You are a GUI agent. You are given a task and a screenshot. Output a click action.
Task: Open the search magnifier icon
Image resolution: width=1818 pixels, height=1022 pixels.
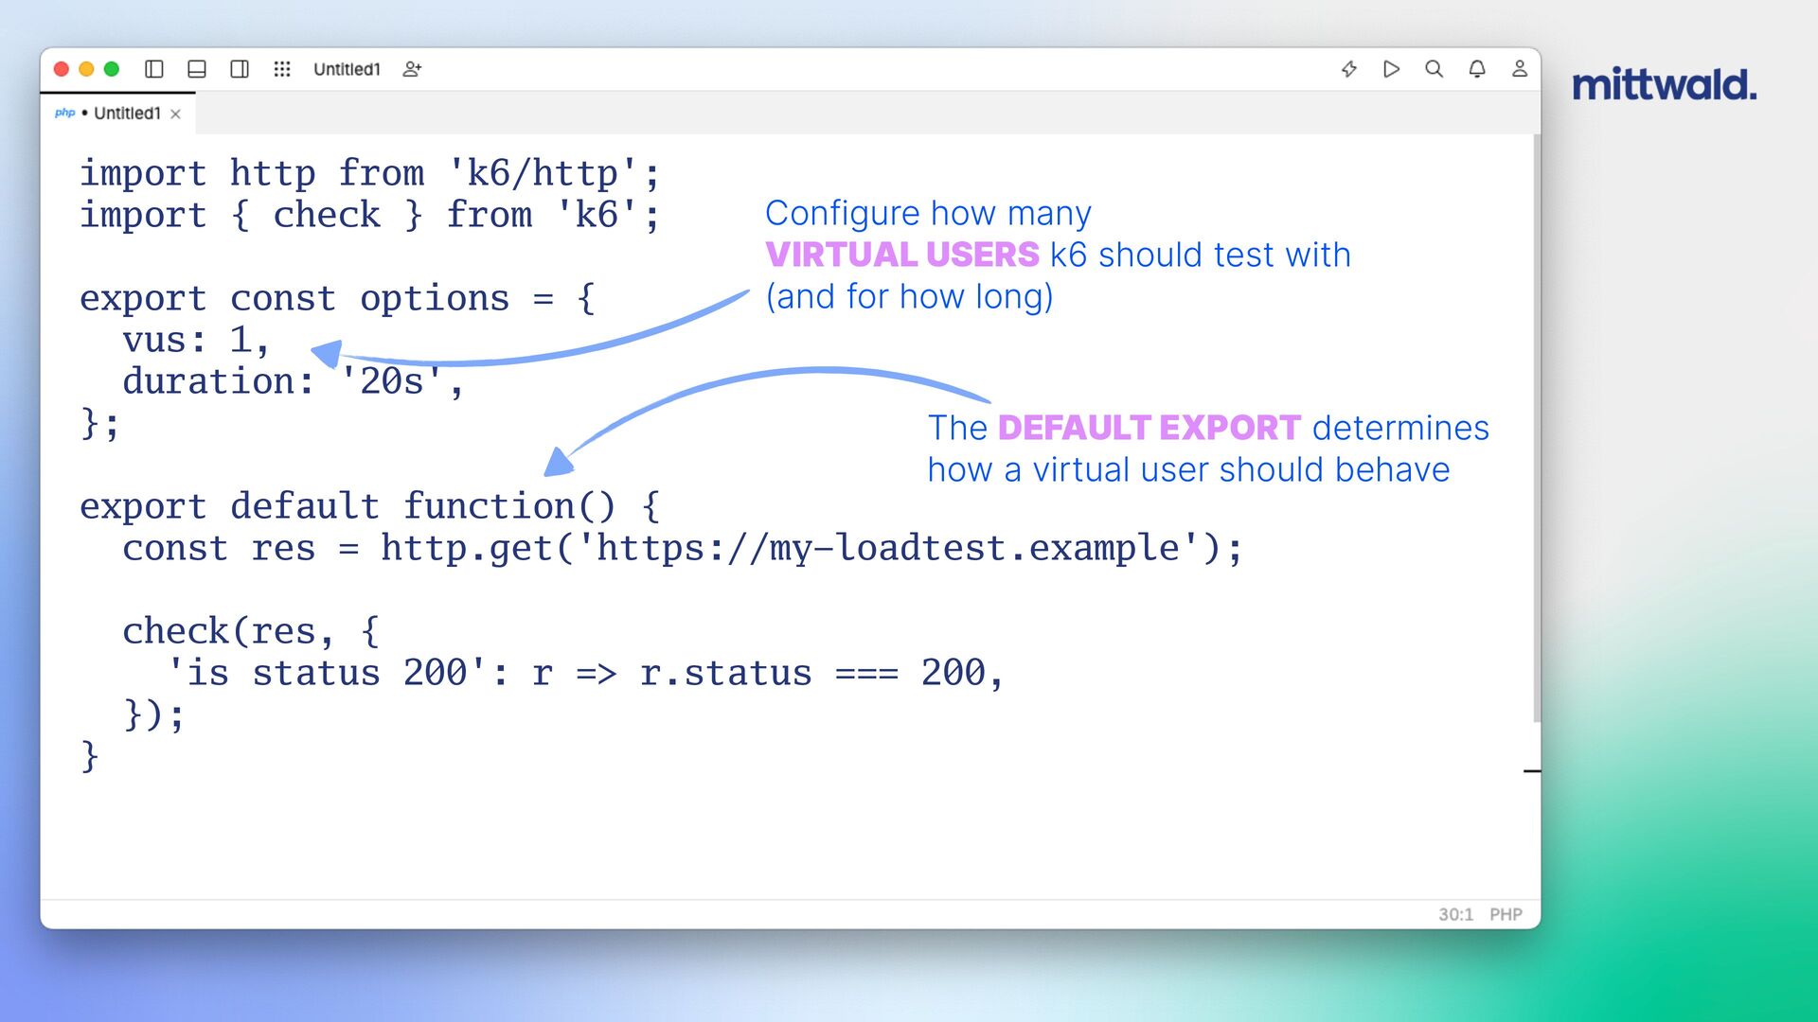tap(1435, 69)
